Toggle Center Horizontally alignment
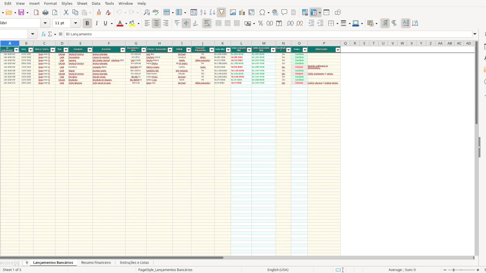 coord(156,23)
